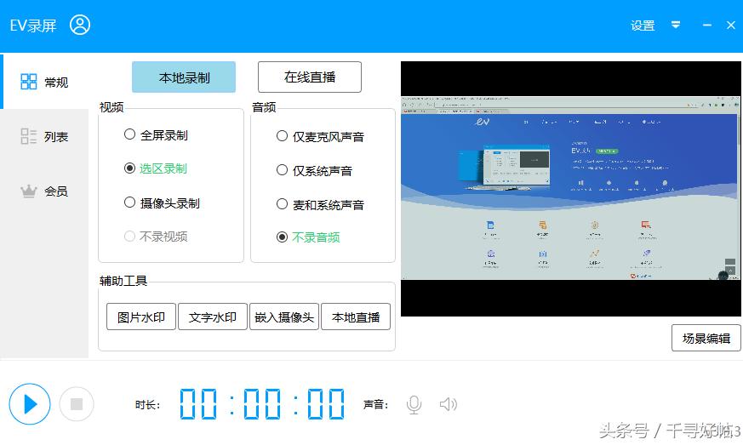This screenshot has width=743, height=445.
Task: Minimize the EV录屏 window
Action: coord(707,25)
